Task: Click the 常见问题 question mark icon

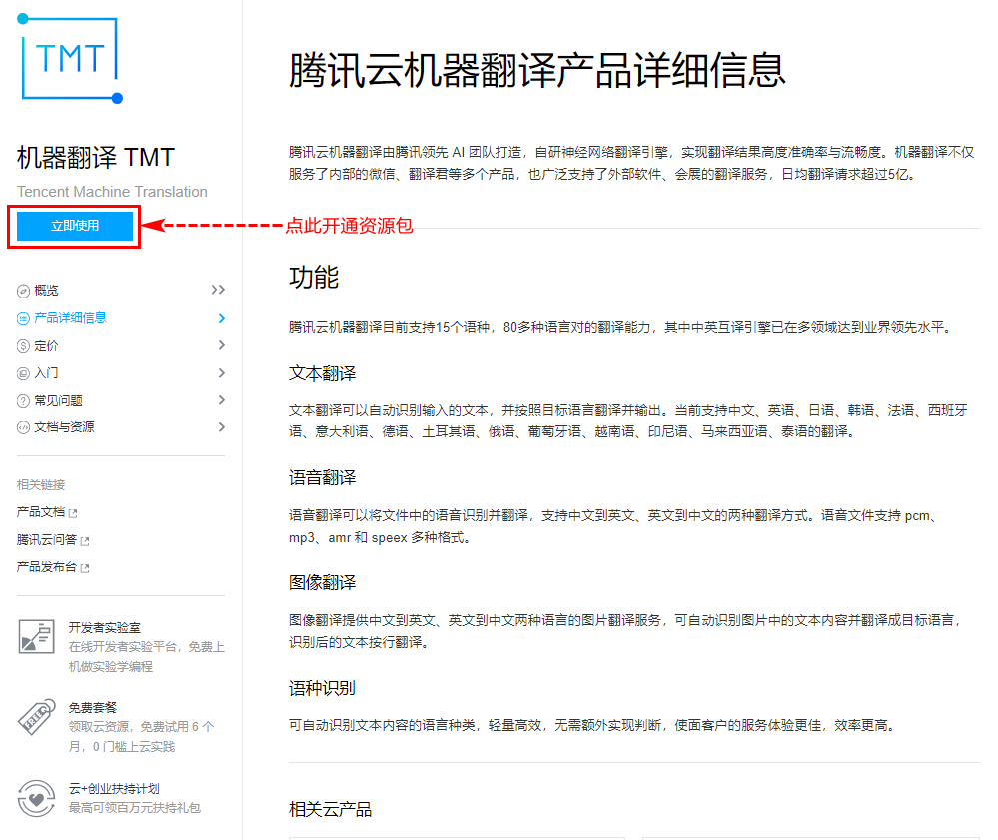Action: pyautogui.click(x=24, y=401)
